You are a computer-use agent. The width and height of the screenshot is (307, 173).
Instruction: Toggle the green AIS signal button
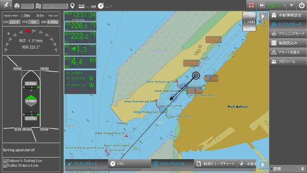coord(277,5)
